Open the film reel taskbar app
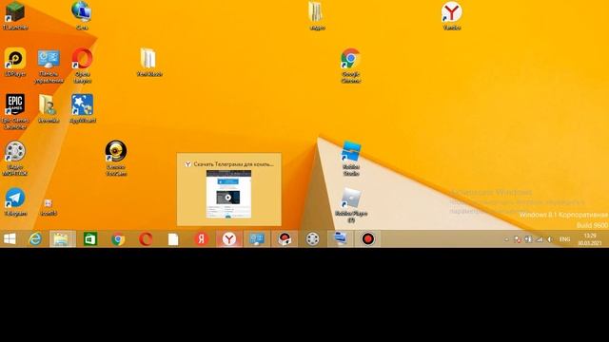 [312, 238]
